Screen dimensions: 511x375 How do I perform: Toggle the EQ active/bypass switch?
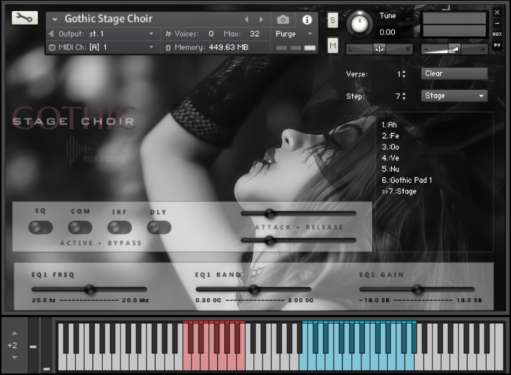[x=41, y=227]
